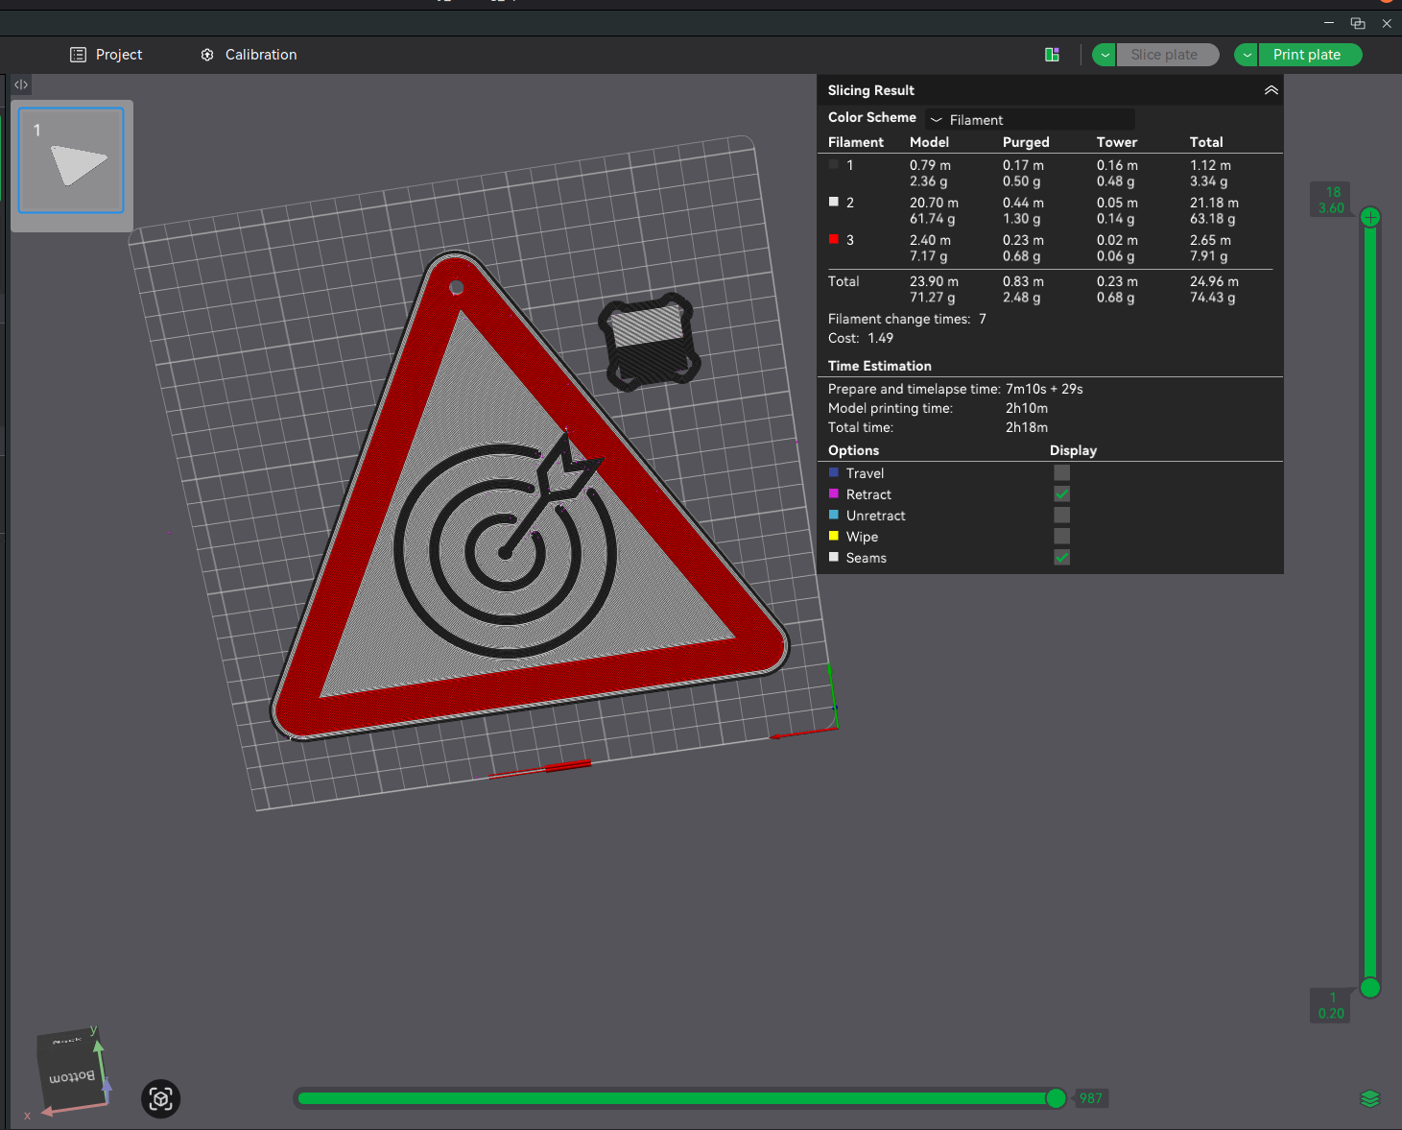Enable the Wipe display checkbox
1402x1130 pixels.
(1061, 536)
